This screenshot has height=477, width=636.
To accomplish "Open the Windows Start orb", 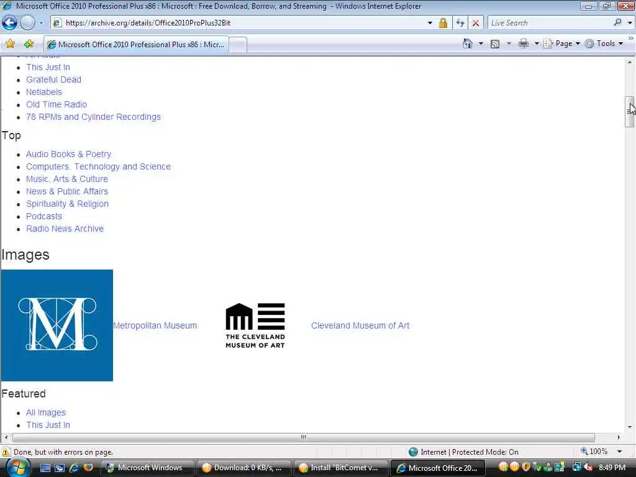I will 17,468.
